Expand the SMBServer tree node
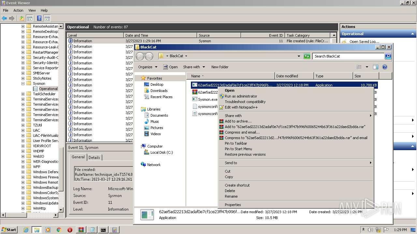The width and height of the screenshot is (417, 234). (x=23, y=73)
